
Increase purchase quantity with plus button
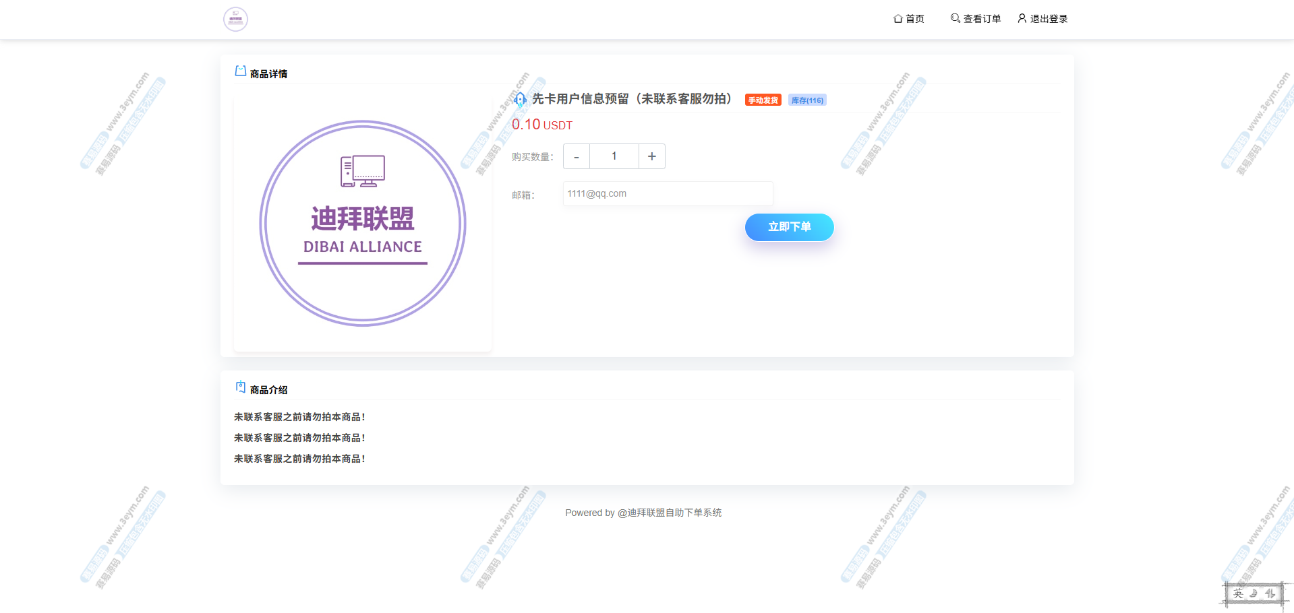(651, 156)
